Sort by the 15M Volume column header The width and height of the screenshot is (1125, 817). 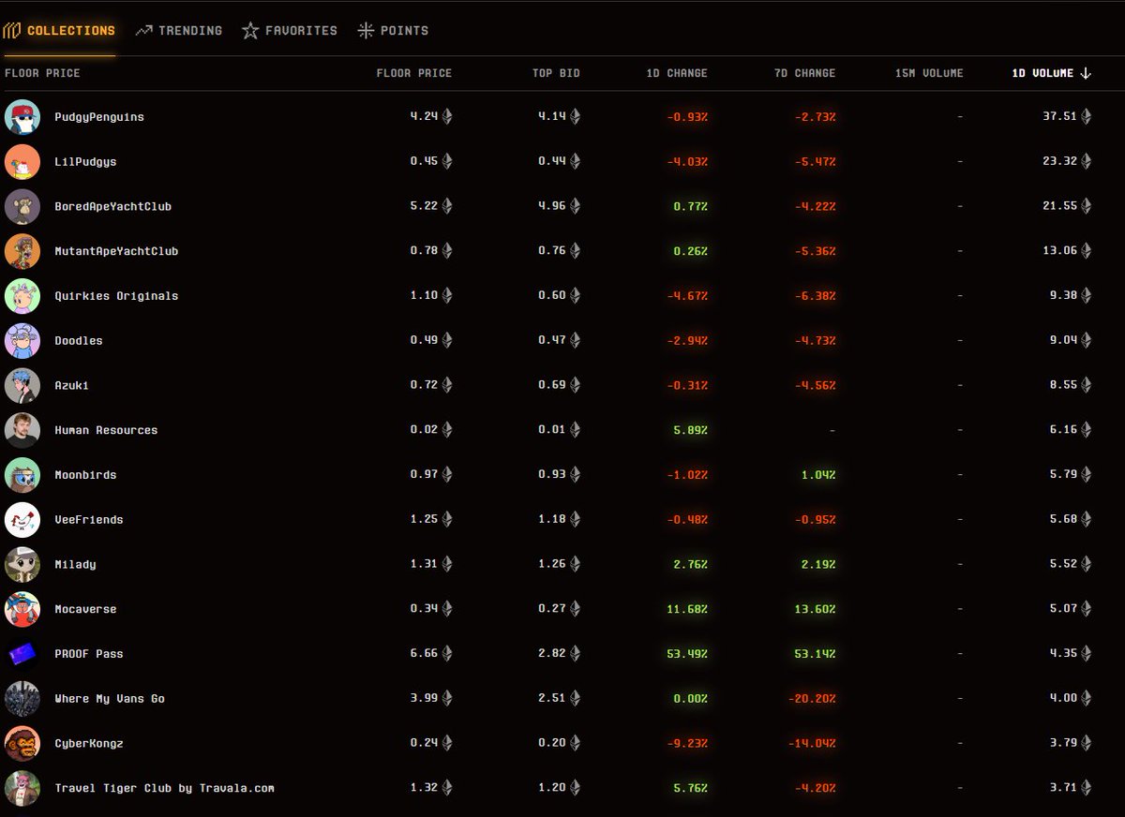(x=929, y=73)
